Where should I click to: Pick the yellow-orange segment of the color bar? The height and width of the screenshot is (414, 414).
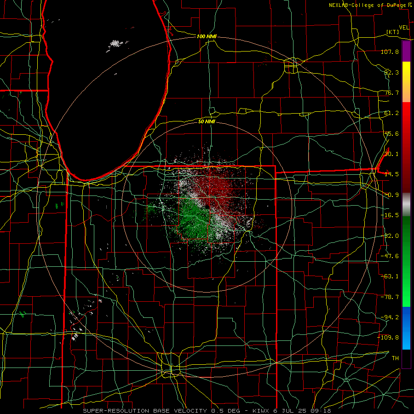tap(406, 82)
